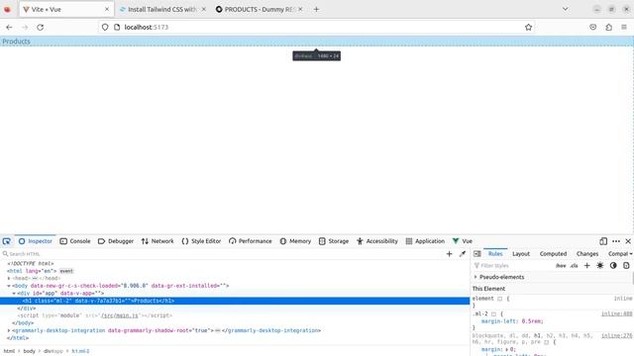Toggle dark color scheme simulation
This screenshot has width=634, height=356.
pyautogui.click(x=613, y=266)
